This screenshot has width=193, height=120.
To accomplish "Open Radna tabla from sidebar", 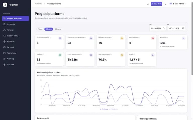I will (16, 53).
